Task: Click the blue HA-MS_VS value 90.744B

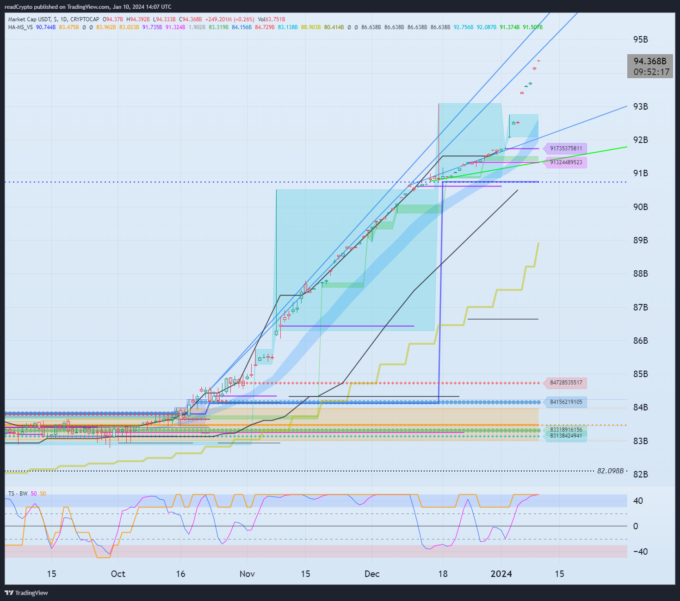Action: coord(46,27)
